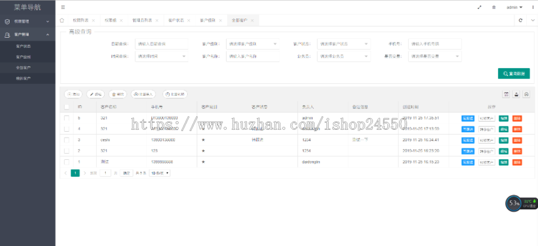Print the table with the printer icon
This screenshot has width=538, height=246.
coord(526,94)
